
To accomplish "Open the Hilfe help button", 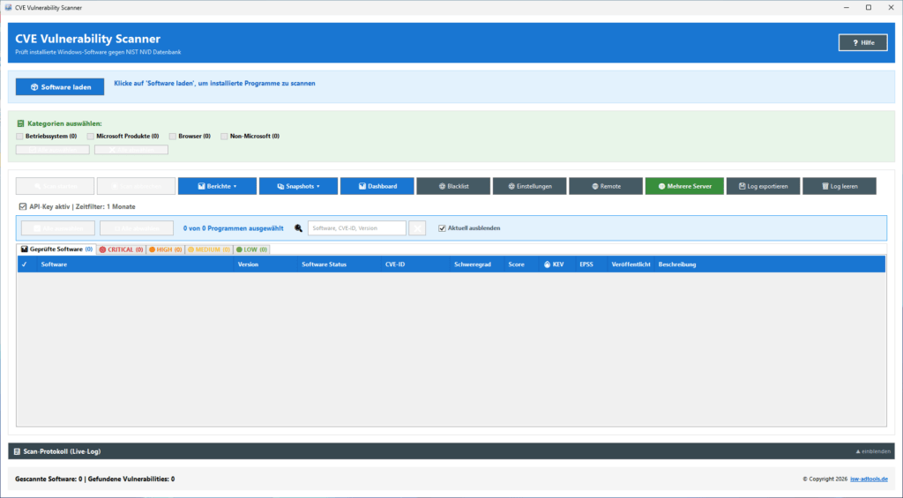I will click(862, 42).
